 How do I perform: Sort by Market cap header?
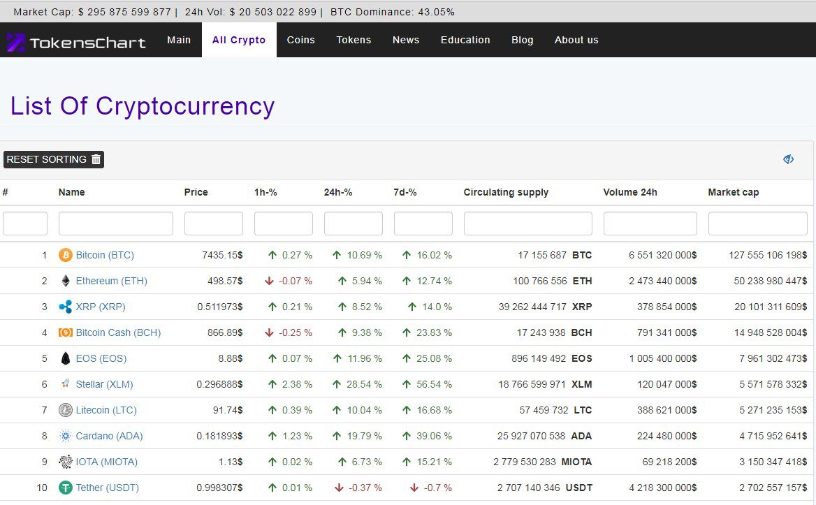(734, 192)
